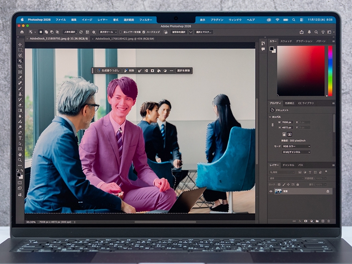This screenshot has width=352, height=264.
Task: Select the Crop tool
Action: coord(20,66)
